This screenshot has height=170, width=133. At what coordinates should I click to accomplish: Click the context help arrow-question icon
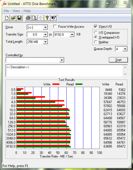(x=53, y=18)
